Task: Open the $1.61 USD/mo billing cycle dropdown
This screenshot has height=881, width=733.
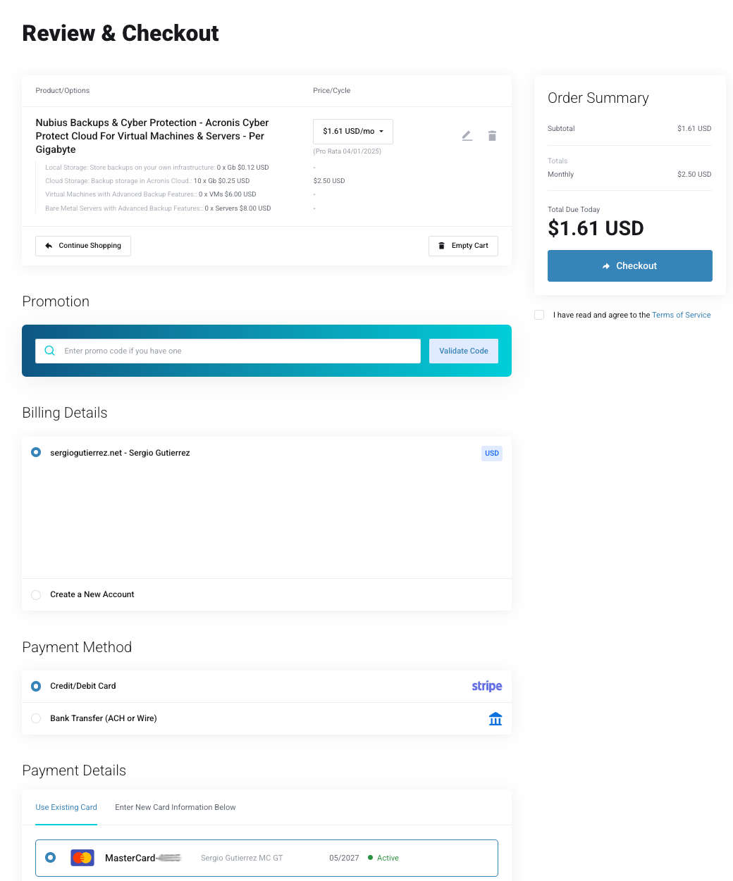Action: click(x=353, y=132)
